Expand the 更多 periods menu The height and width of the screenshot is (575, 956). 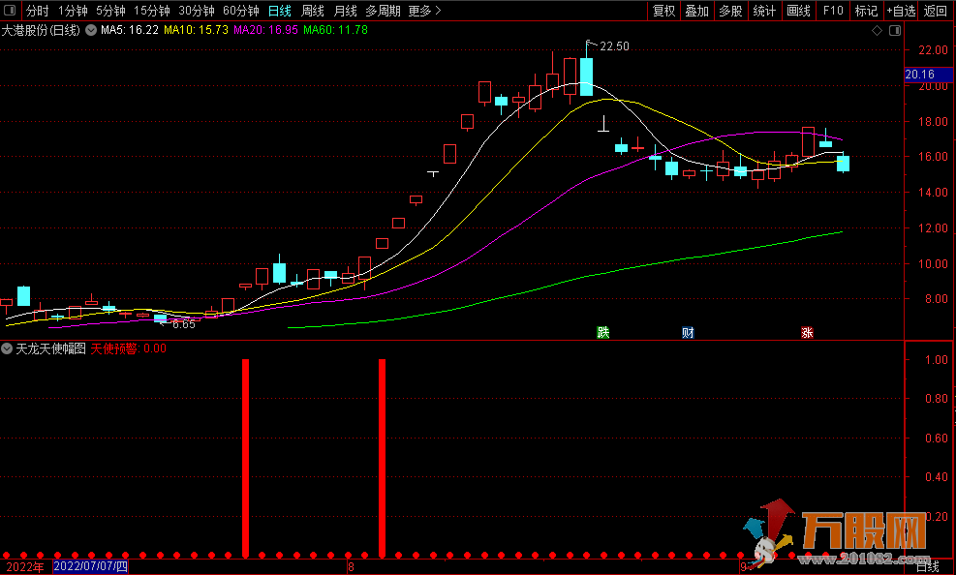pos(424,11)
